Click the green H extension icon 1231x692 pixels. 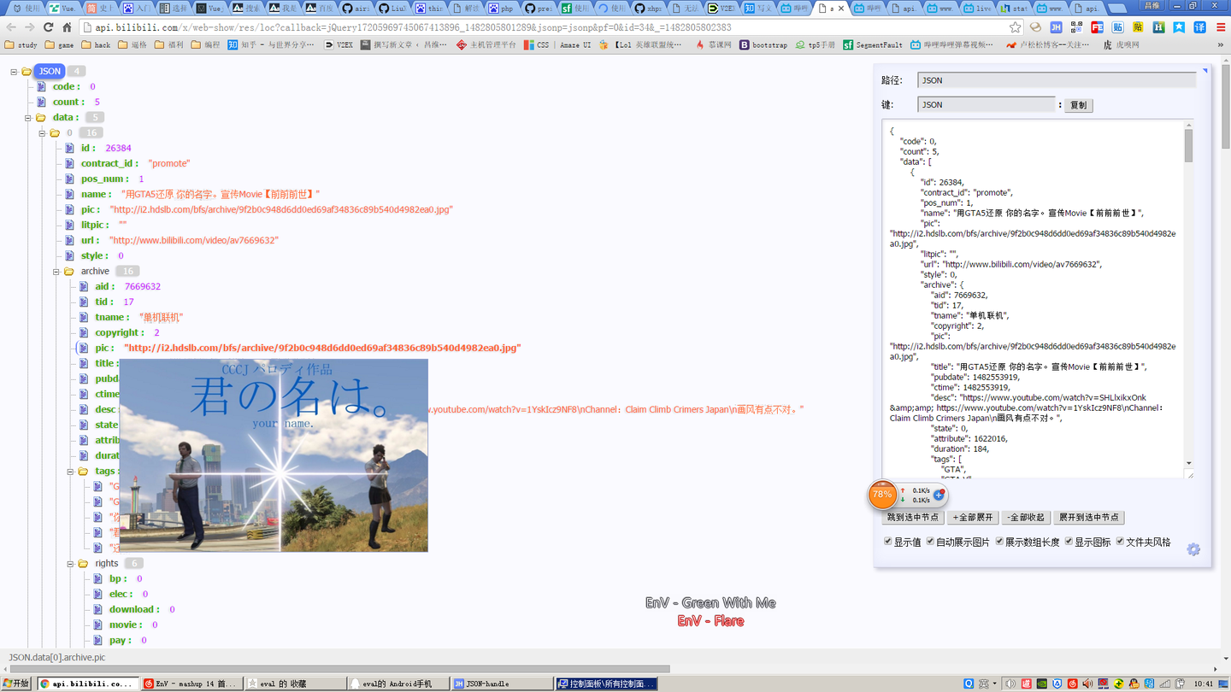[1158, 27]
